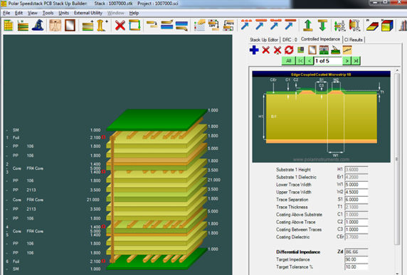Open the Help menu
This screenshot has width=407, height=275.
(x=134, y=13)
